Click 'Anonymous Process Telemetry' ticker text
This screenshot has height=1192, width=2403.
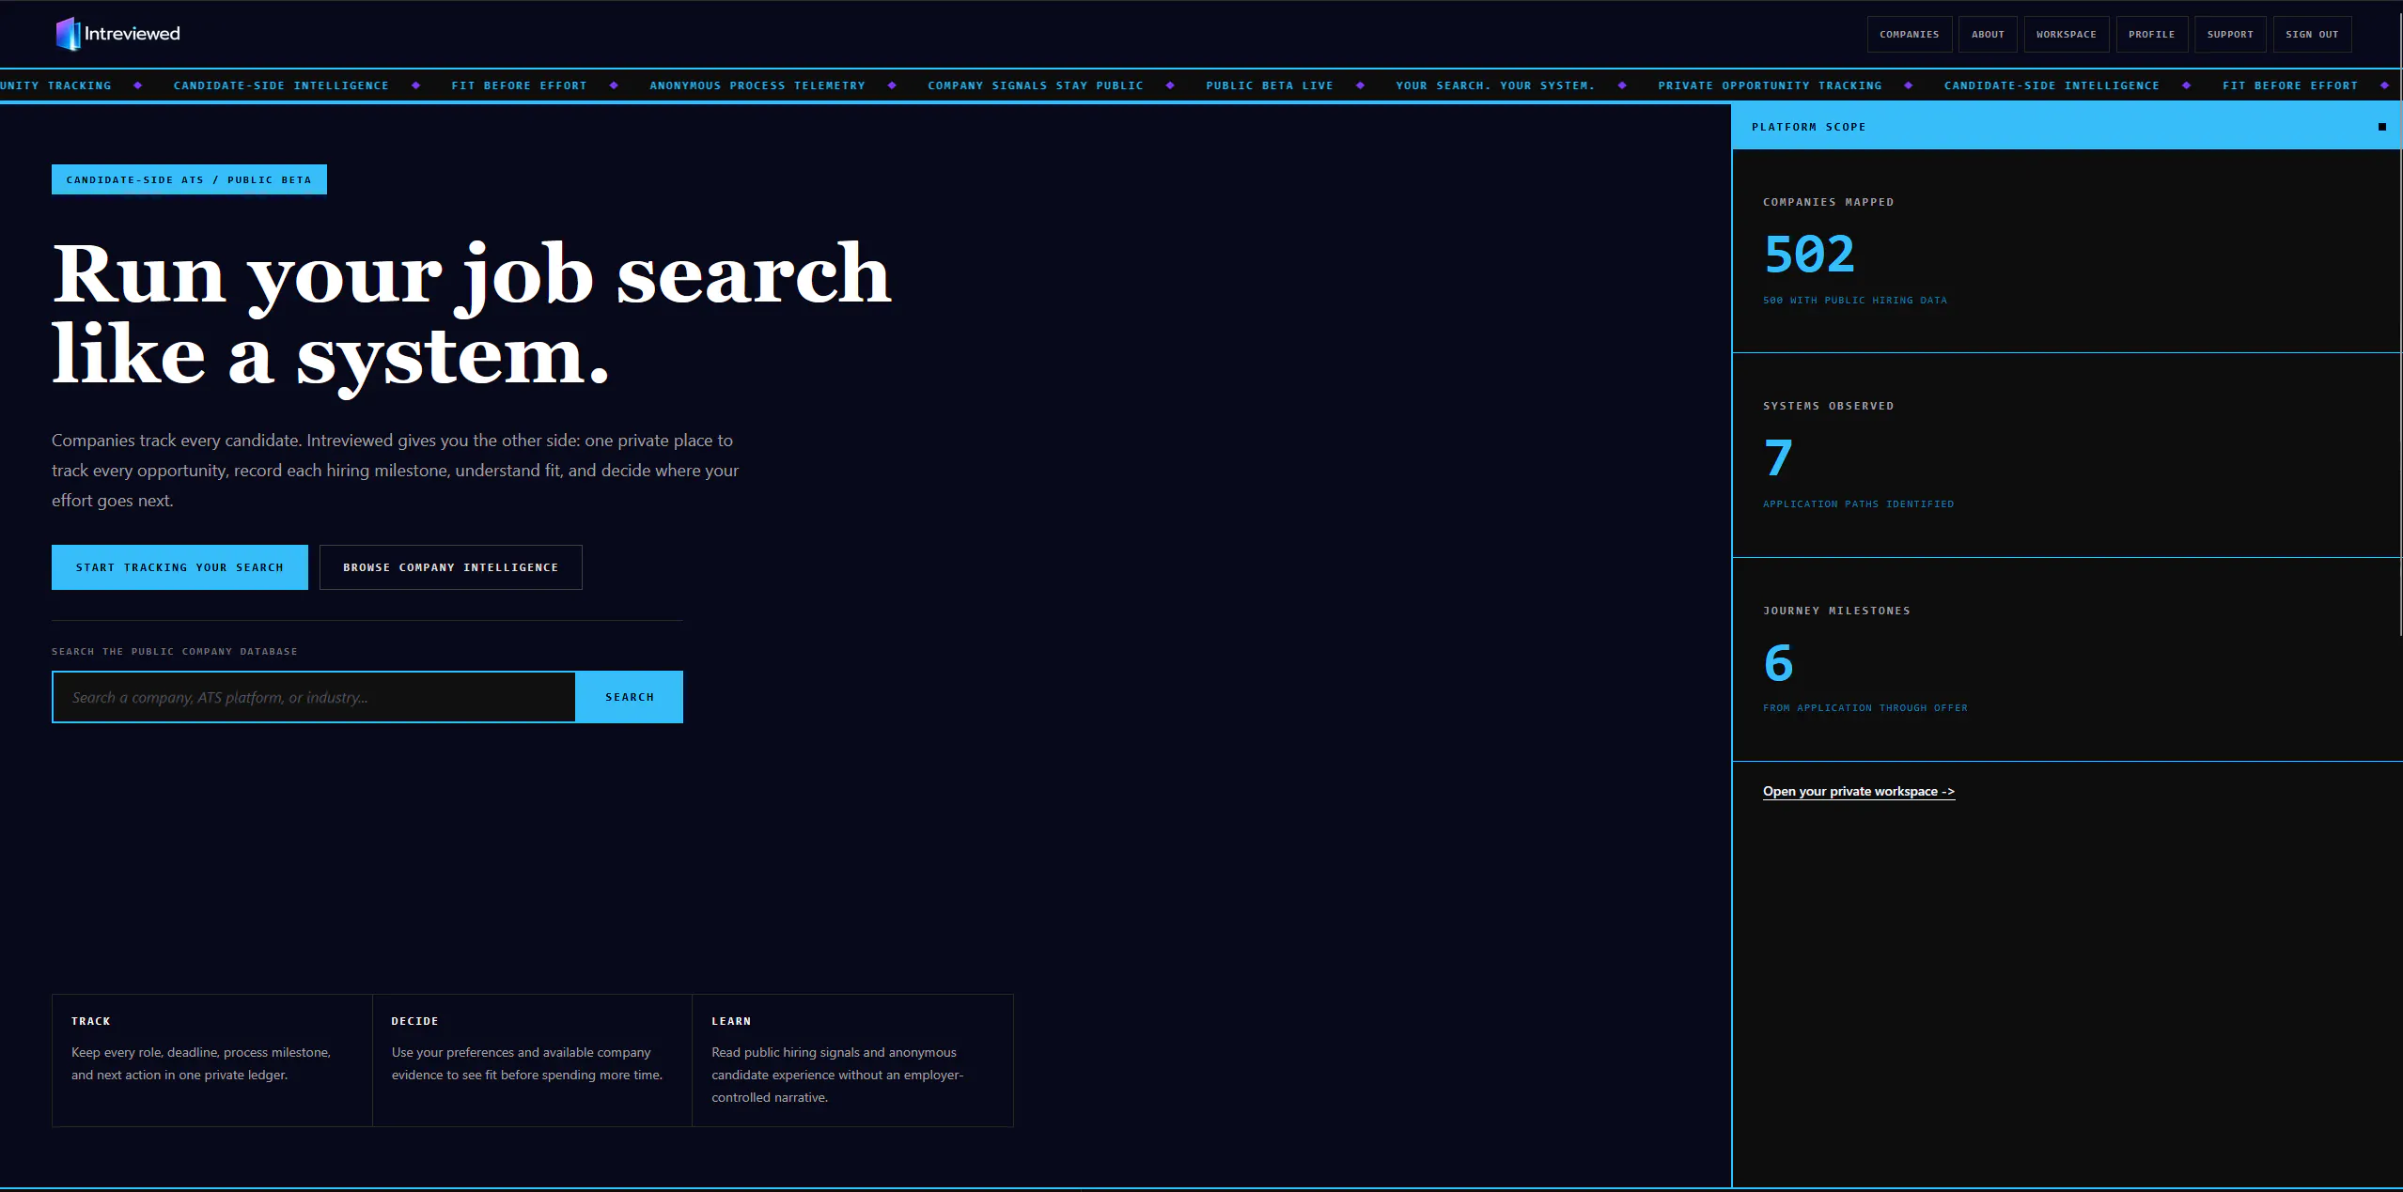coord(757,85)
